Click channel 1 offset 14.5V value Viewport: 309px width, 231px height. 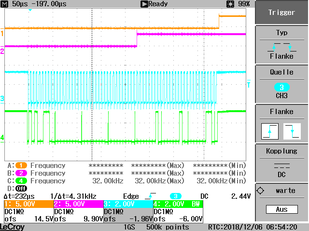tap(44, 219)
